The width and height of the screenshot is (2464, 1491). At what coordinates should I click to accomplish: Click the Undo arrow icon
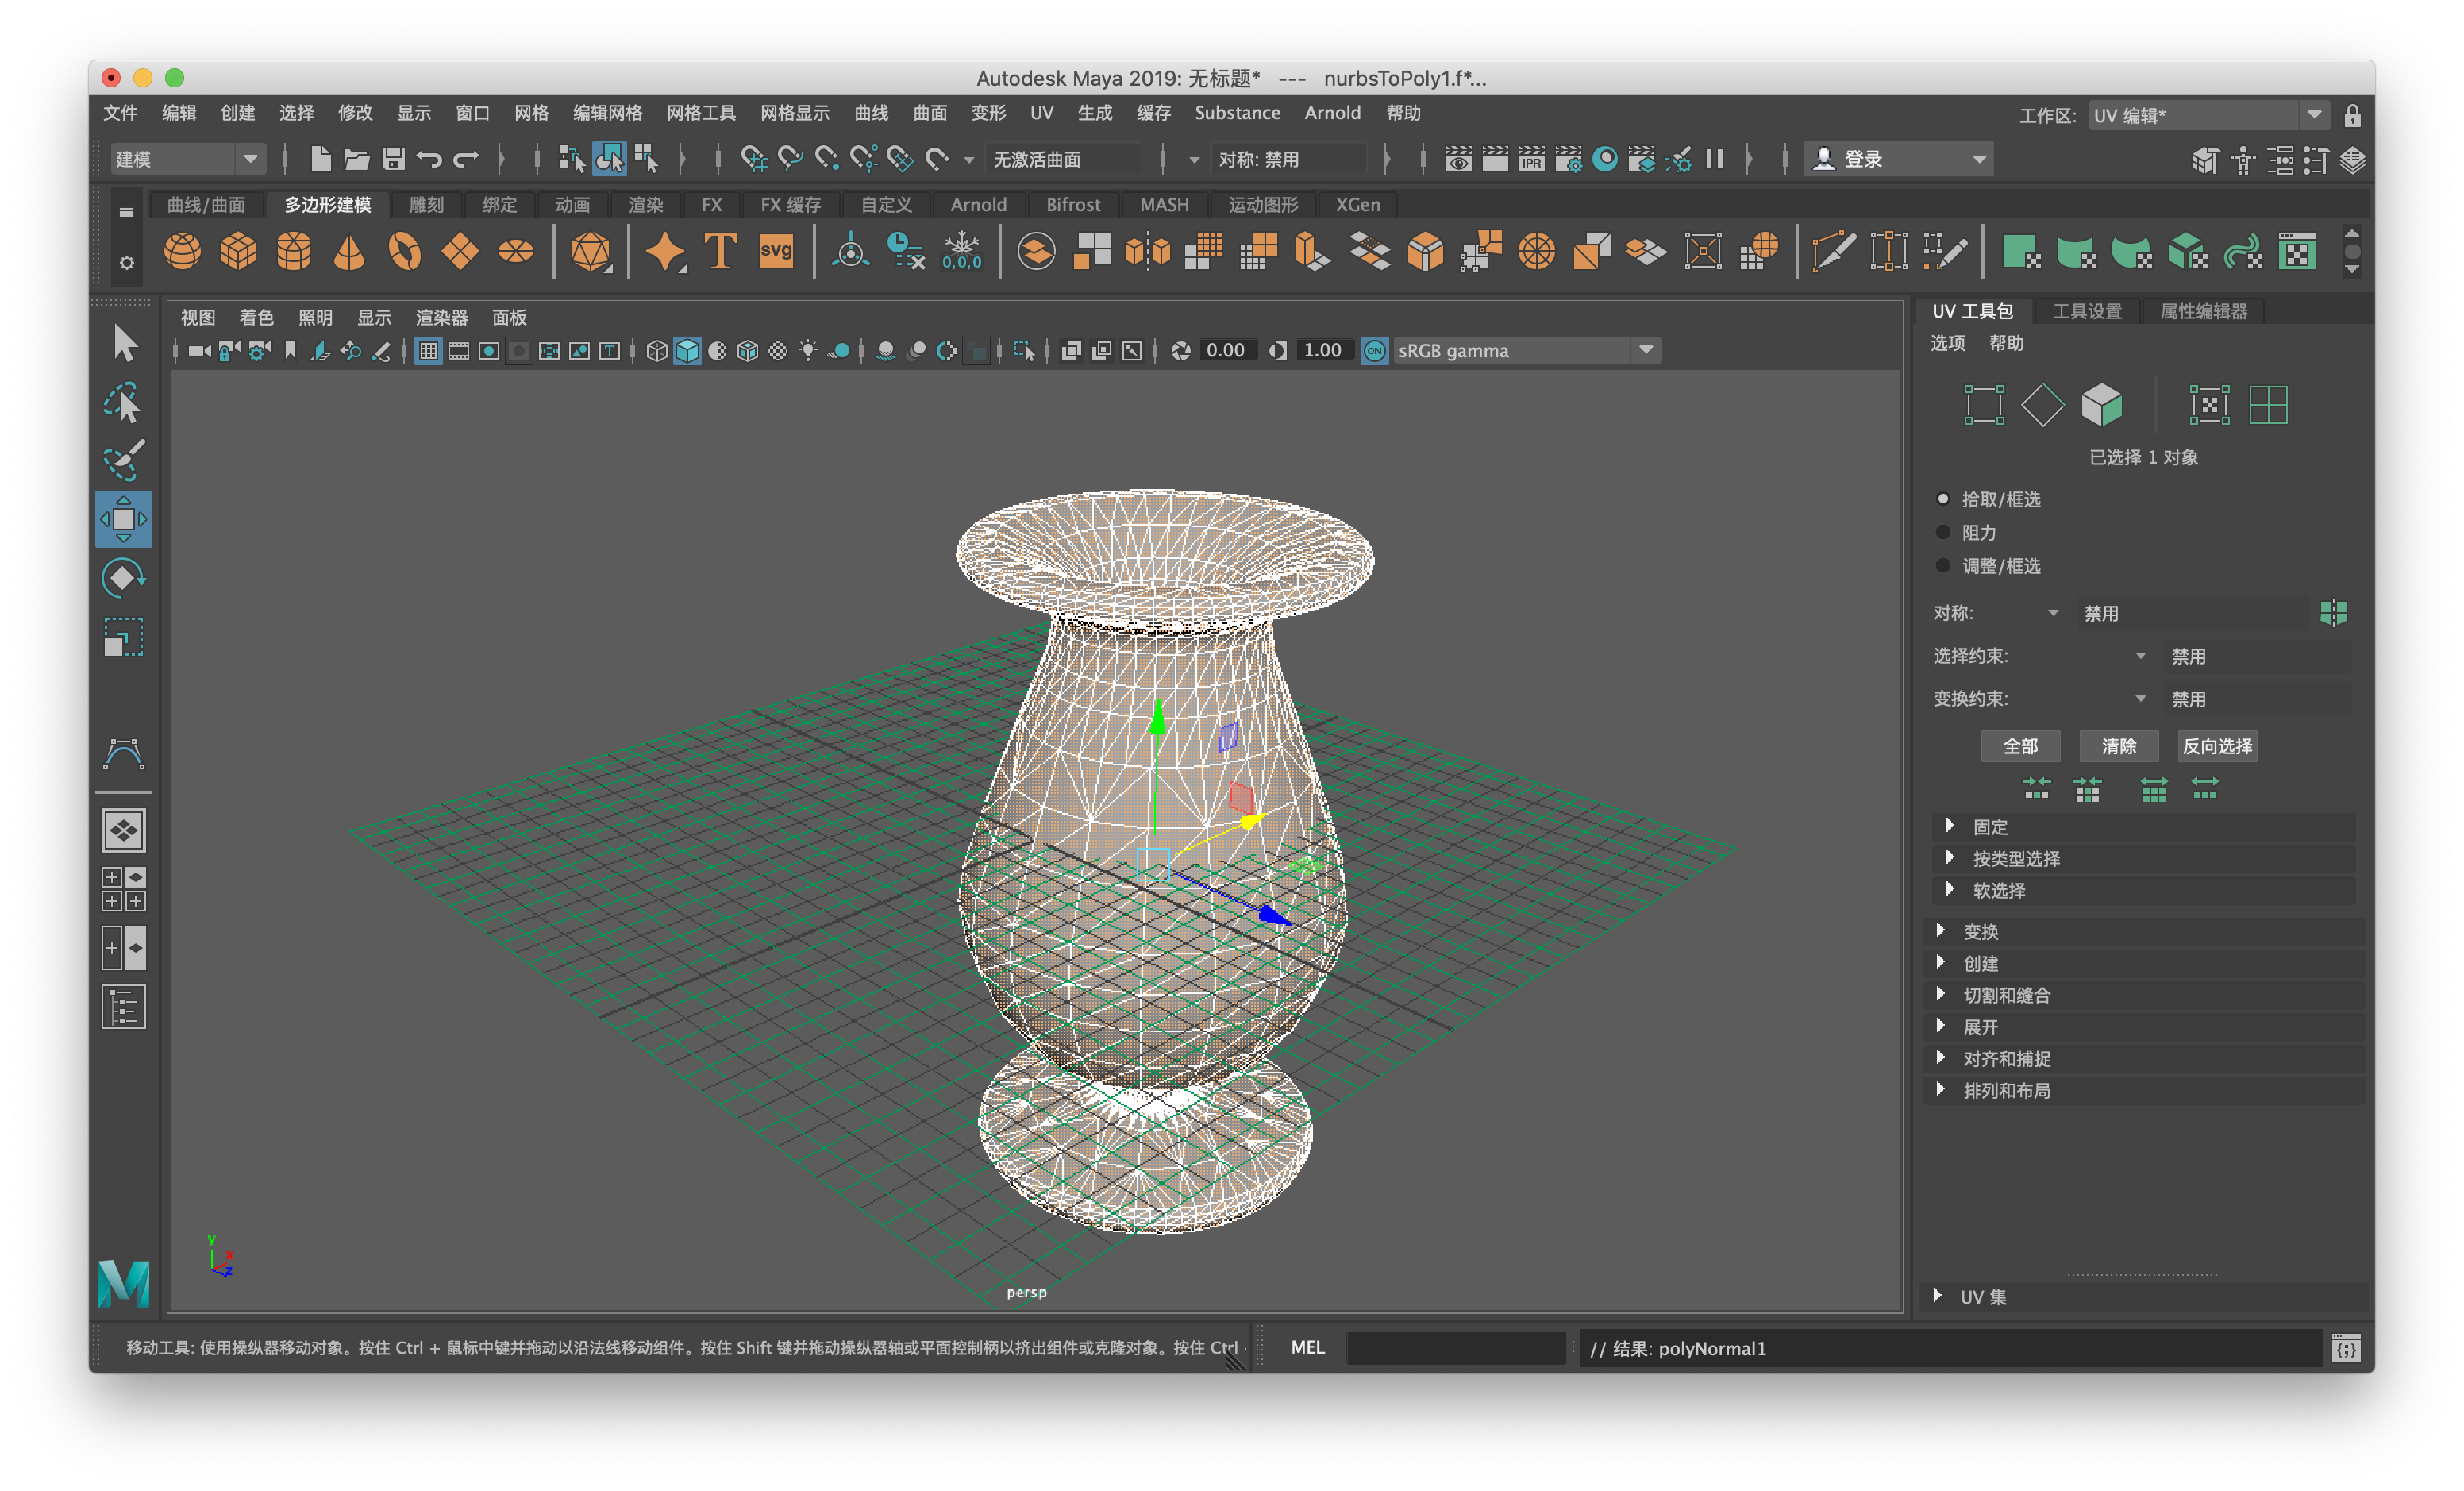[x=430, y=159]
